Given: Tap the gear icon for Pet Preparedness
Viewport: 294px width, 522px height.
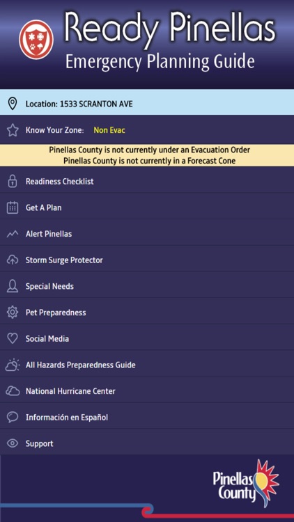Looking at the screenshot, I should point(13,313).
